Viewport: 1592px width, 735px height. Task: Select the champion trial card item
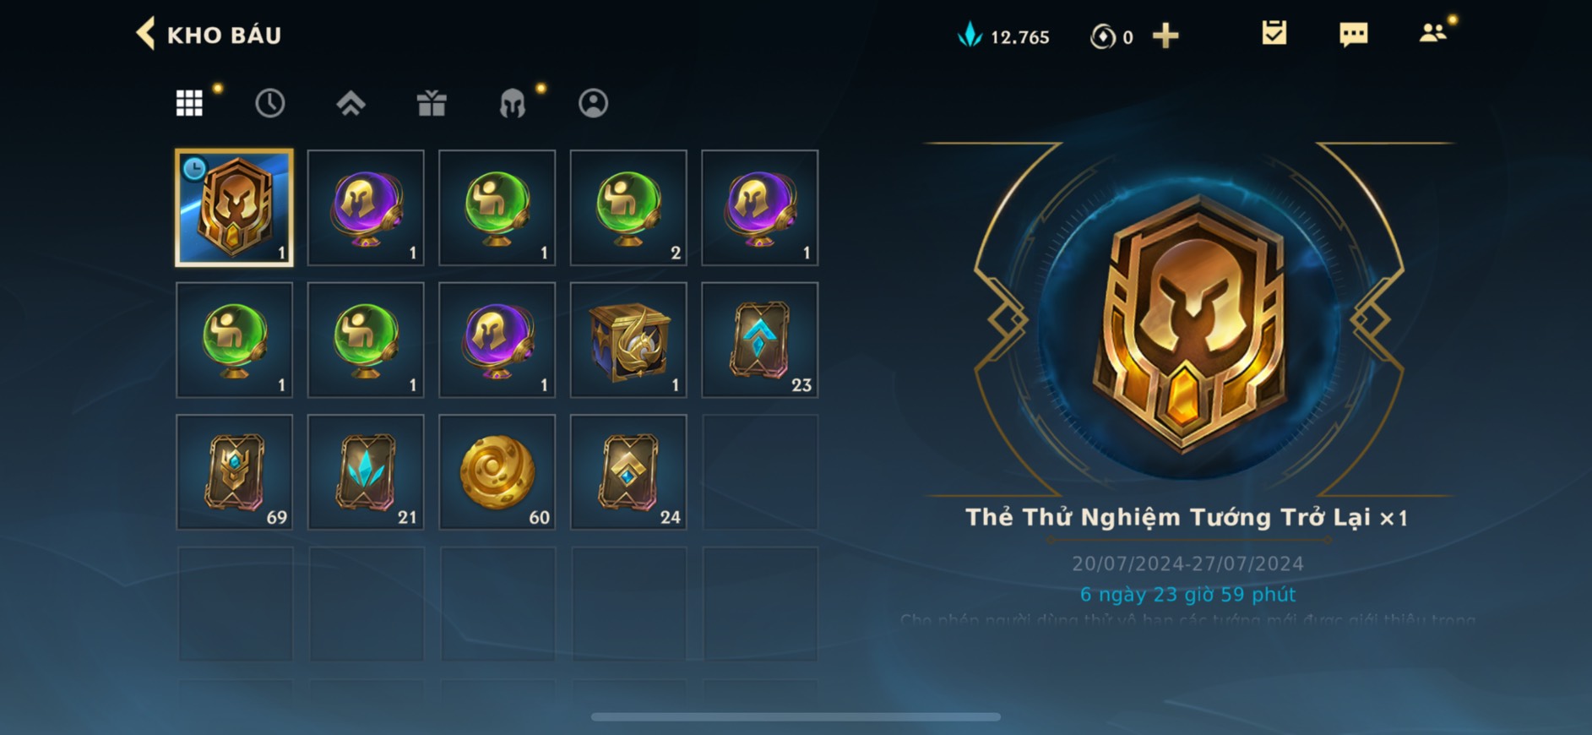tap(234, 208)
